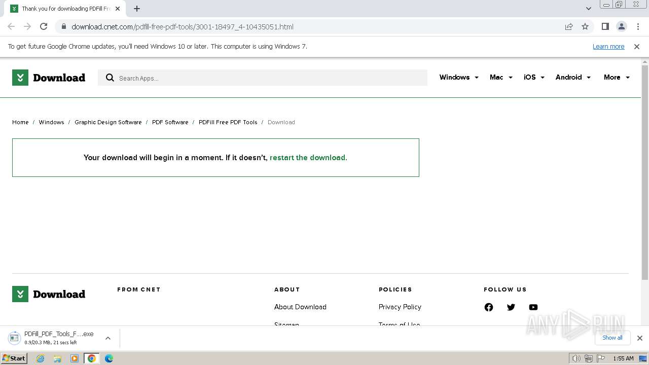Click the browser back arrow
This screenshot has height=365, width=649.
point(11,26)
